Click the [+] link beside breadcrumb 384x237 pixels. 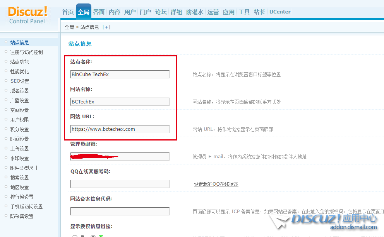point(106,27)
